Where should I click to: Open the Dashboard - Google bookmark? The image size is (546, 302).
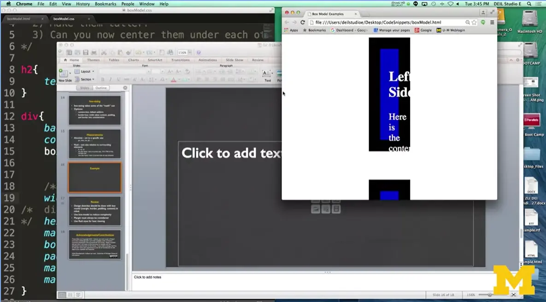click(x=349, y=30)
